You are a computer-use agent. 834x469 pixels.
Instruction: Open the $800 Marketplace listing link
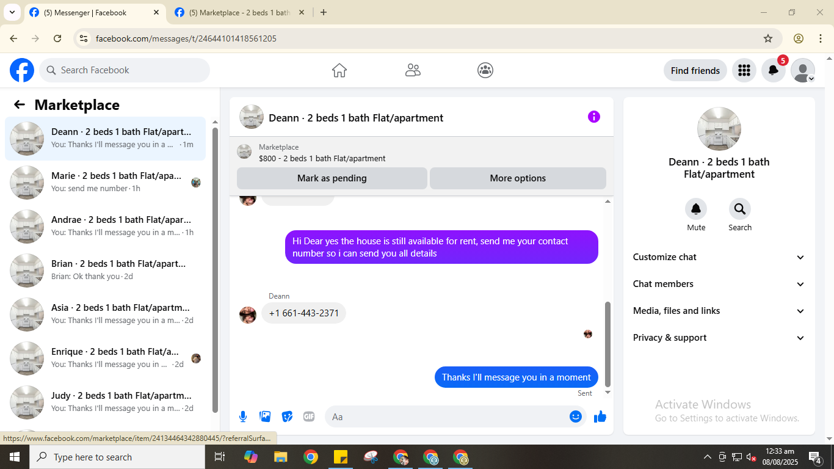322,158
